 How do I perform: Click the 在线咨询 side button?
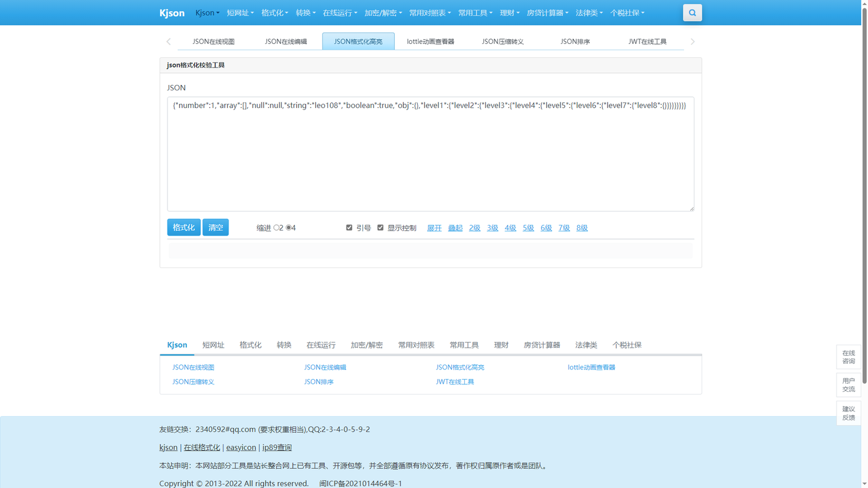point(849,357)
